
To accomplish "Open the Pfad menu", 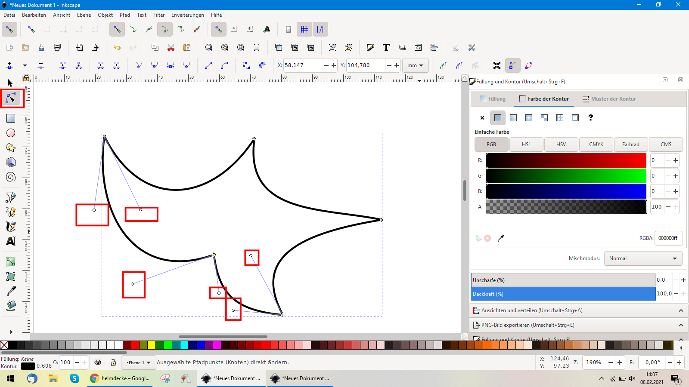I will click(125, 15).
